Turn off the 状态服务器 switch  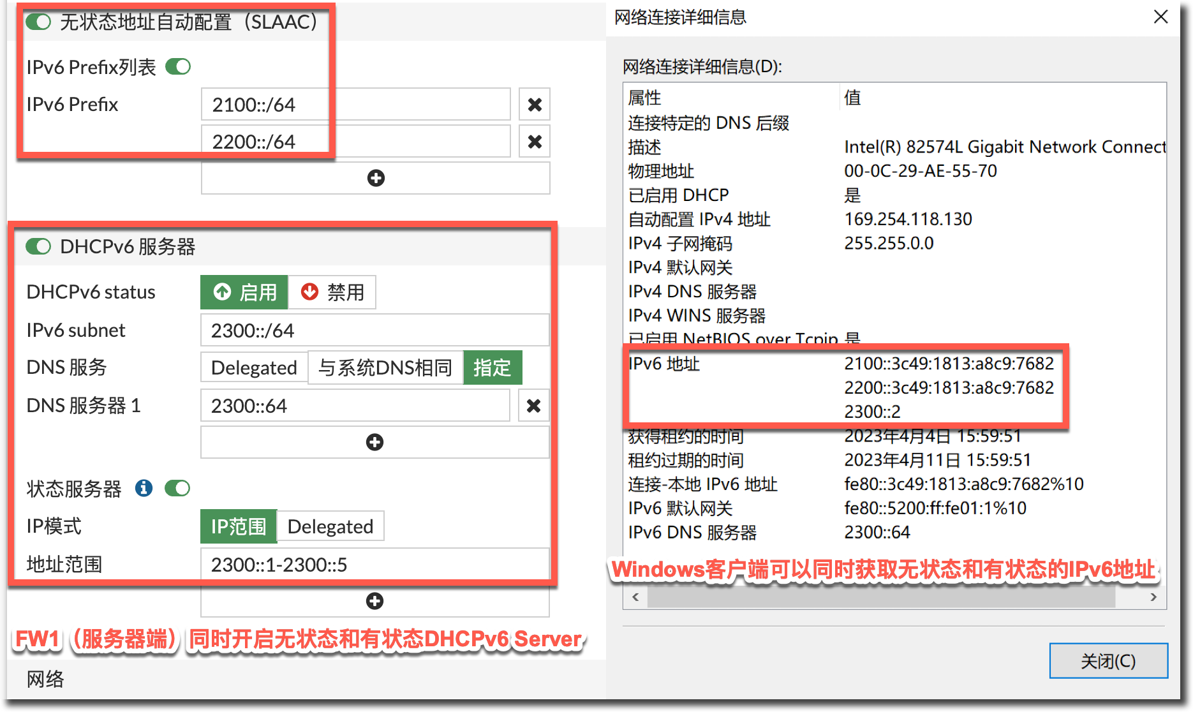[x=177, y=489]
